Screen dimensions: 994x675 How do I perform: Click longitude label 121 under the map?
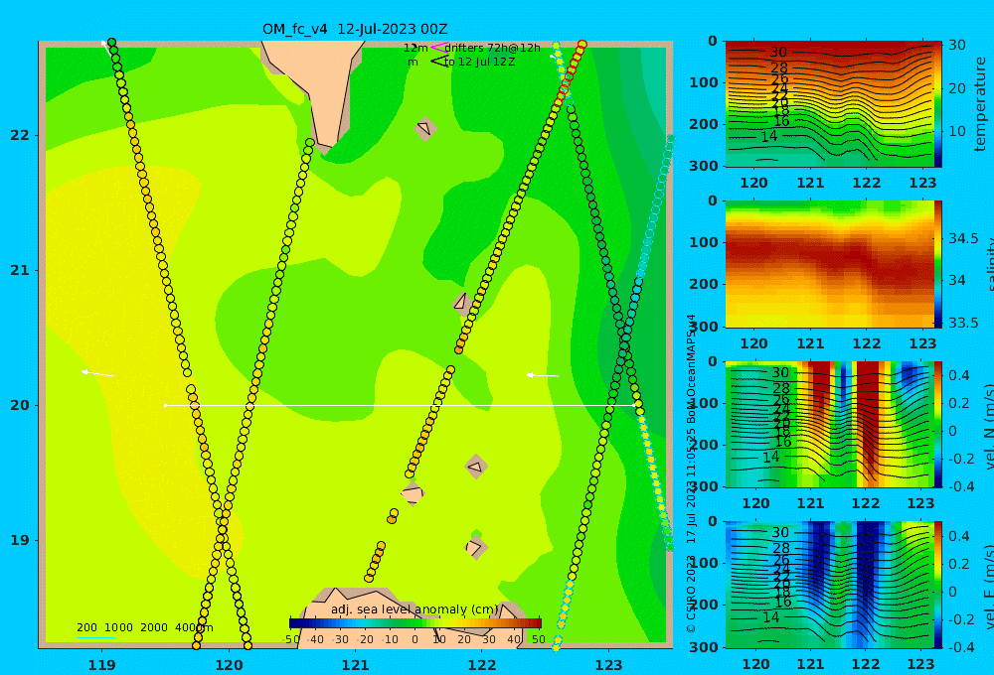pos(355,665)
